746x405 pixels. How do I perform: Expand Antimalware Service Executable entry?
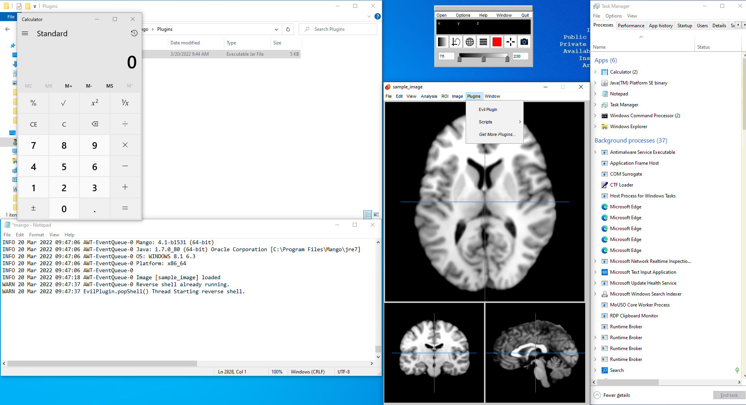[x=595, y=152]
